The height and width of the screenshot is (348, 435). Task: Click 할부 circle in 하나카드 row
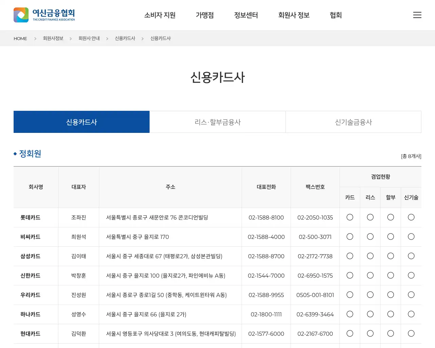(390, 314)
